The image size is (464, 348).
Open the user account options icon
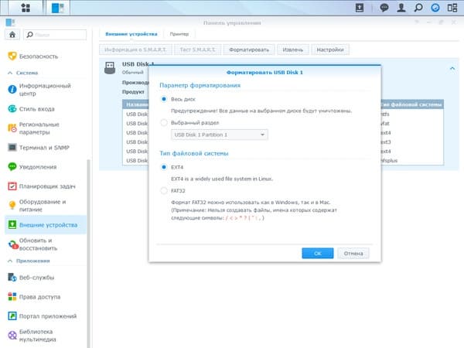click(x=401, y=8)
